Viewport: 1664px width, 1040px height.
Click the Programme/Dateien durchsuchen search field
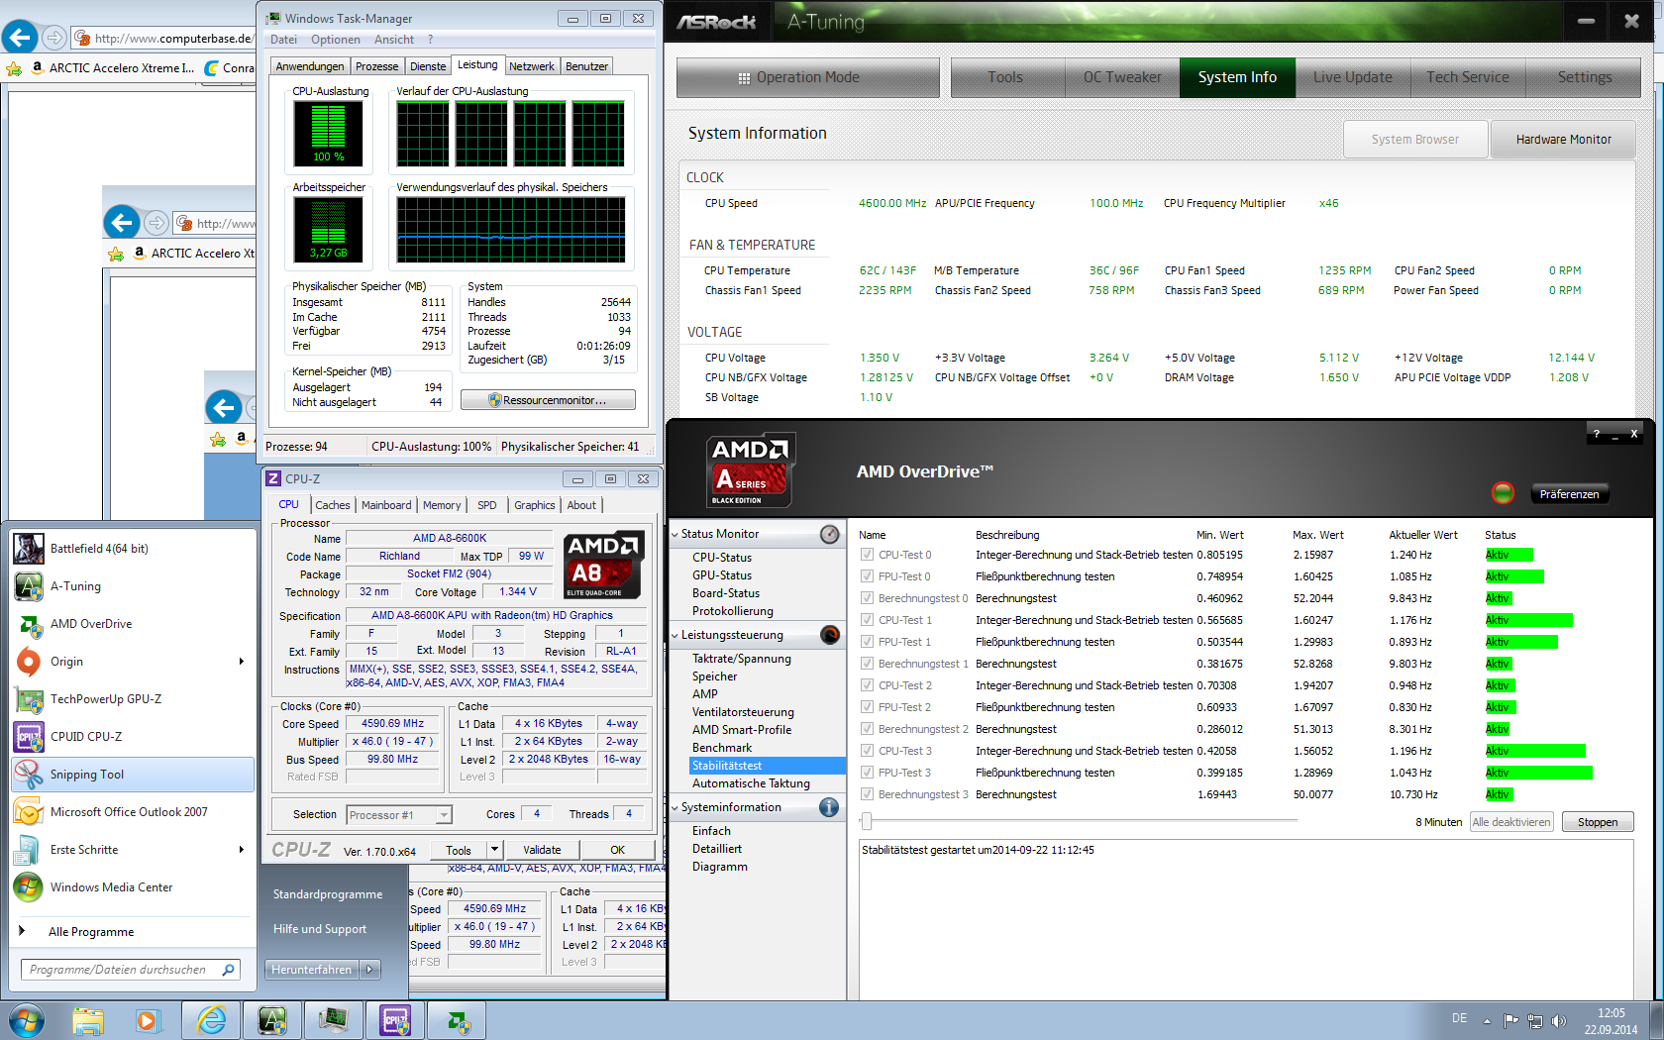[x=130, y=970]
